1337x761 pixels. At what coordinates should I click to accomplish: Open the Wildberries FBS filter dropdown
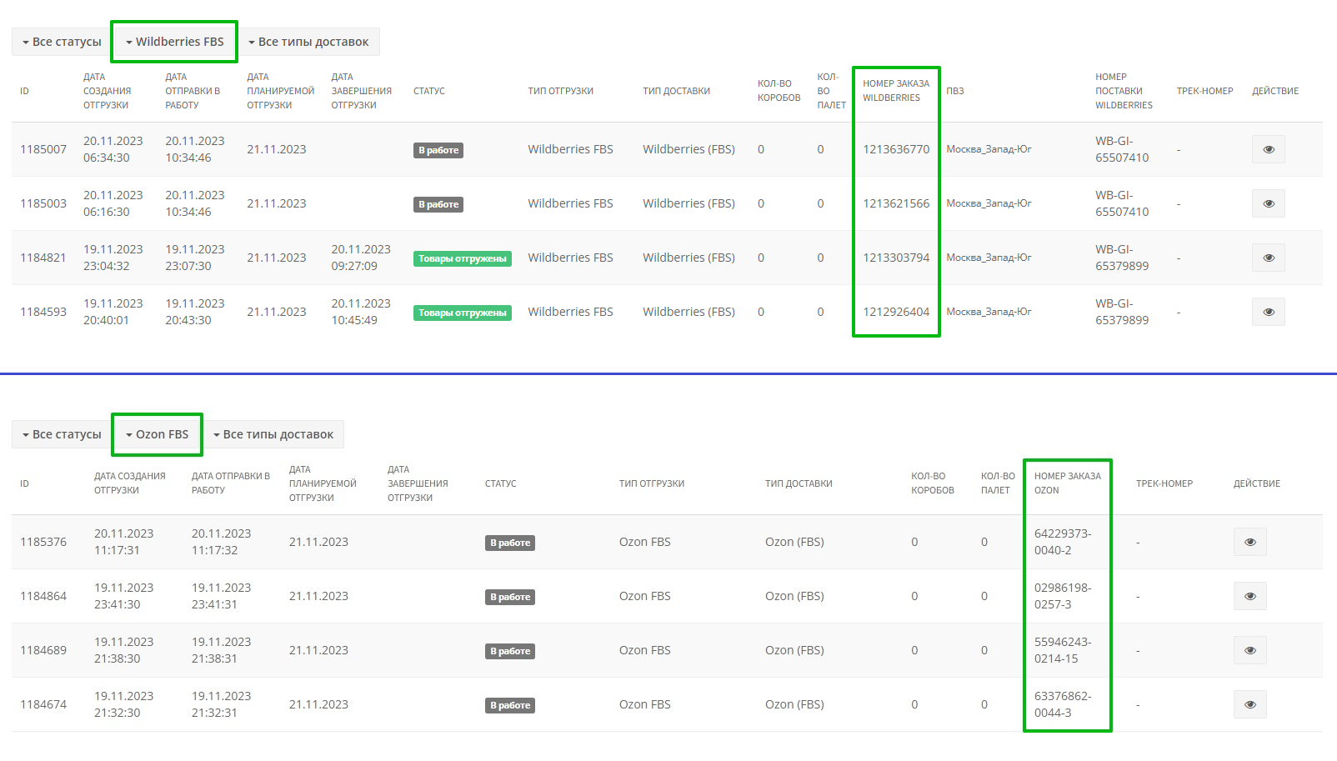point(175,42)
